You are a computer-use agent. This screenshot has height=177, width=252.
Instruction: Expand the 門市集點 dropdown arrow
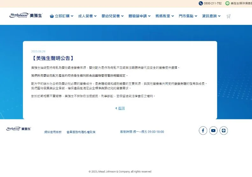[x=196, y=16]
